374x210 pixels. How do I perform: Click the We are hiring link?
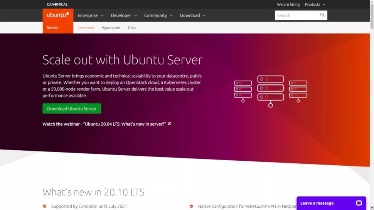(x=288, y=5)
